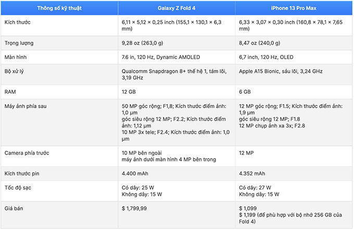Select the 'Kích thước' row label

pos(17,22)
